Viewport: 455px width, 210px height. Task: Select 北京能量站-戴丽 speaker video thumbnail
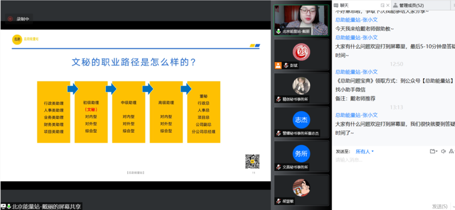[x=301, y=20]
